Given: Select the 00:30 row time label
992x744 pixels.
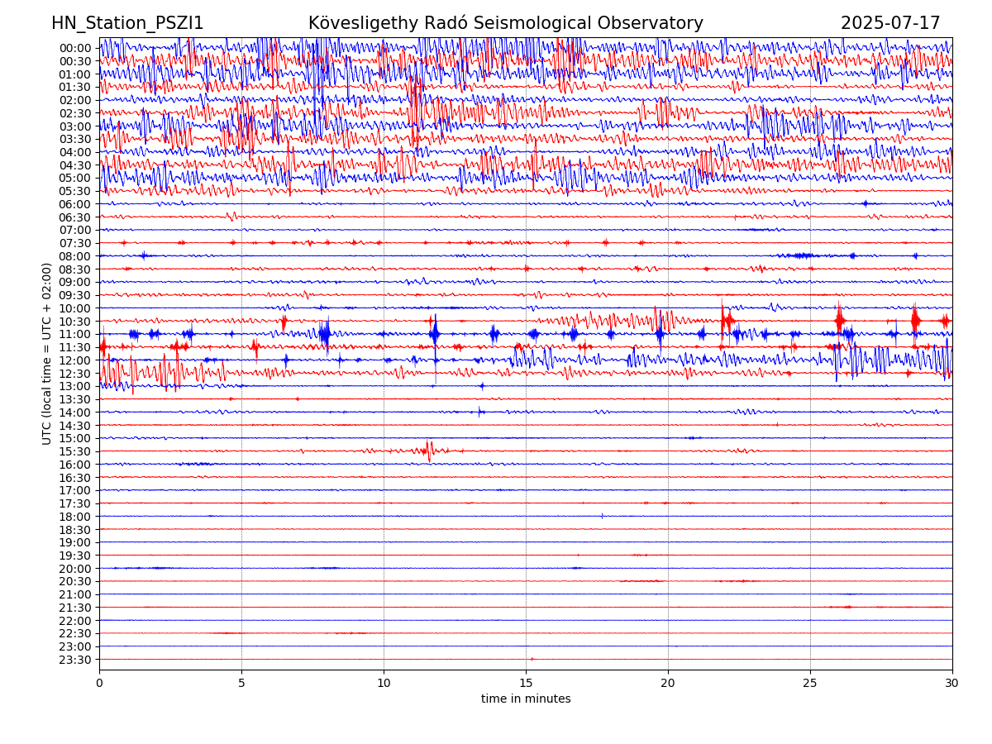Looking at the screenshot, I should click(75, 61).
